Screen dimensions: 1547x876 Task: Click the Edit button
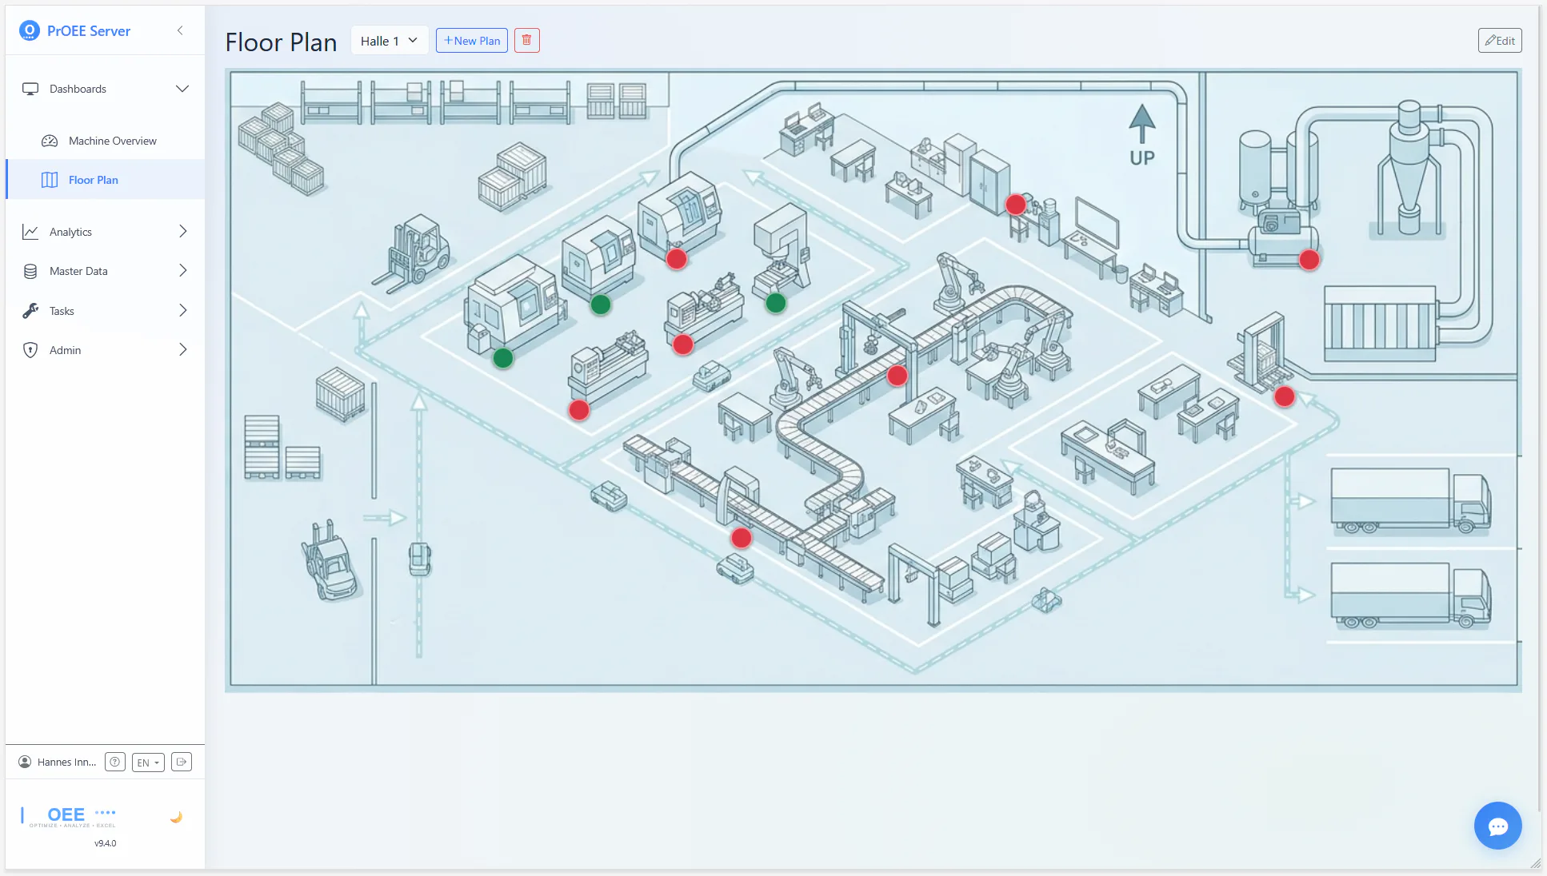click(1499, 41)
